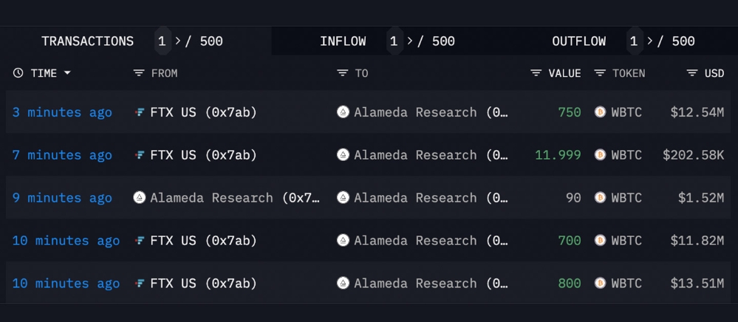Open the FROM column filter icon

click(138, 73)
